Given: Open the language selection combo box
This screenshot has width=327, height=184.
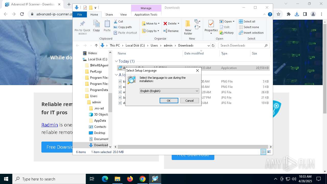Looking at the screenshot, I should point(169,91).
